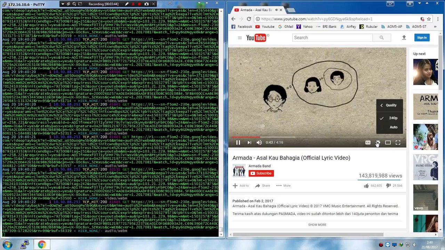Open the AGM5-AP bookmark
Screen dimensions: 445x250
(391, 27)
